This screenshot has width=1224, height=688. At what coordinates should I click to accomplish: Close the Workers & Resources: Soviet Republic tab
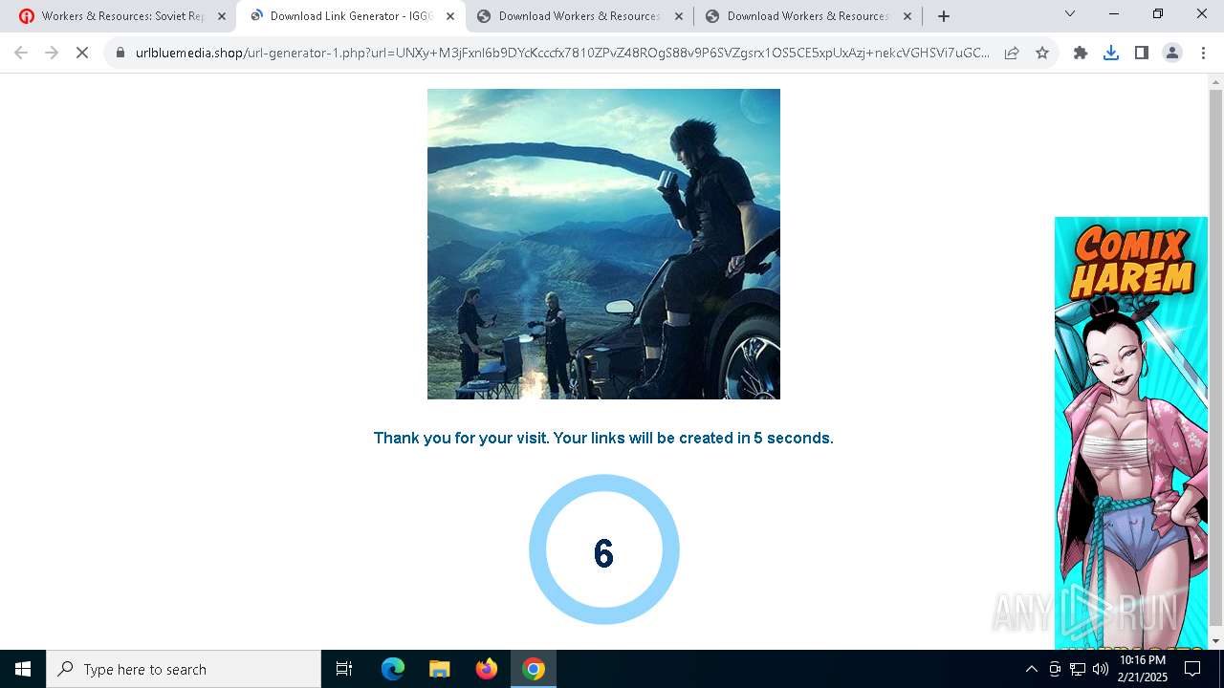tap(222, 16)
